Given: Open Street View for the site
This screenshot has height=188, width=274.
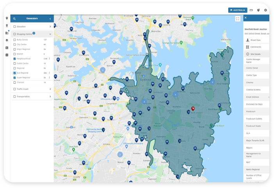Looking at the screenshot, I should (256, 40).
